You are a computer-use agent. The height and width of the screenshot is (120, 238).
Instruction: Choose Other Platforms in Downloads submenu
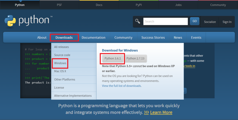[74, 79]
